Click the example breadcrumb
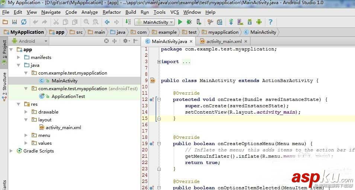The image size is (355, 190). pyautogui.click(x=164, y=32)
